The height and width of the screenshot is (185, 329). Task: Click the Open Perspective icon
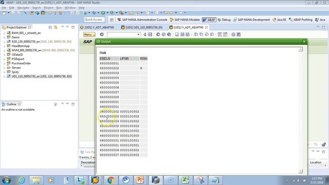point(112,20)
